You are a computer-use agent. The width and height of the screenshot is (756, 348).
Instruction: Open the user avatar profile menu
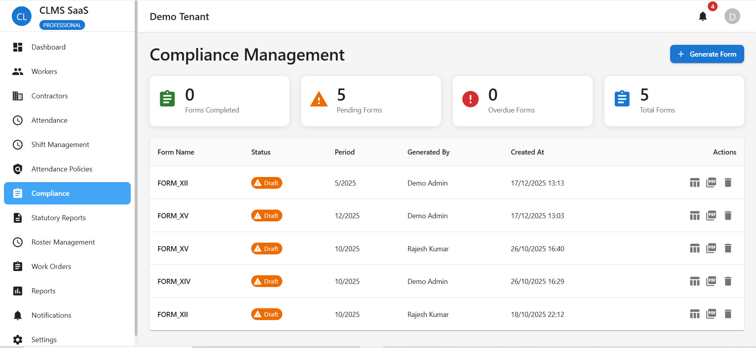point(732,17)
